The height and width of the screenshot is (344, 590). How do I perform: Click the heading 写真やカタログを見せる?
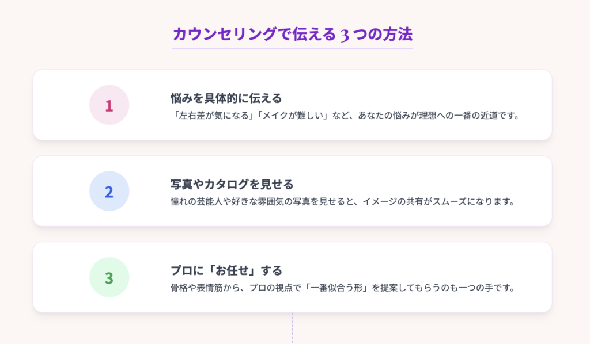point(232,185)
